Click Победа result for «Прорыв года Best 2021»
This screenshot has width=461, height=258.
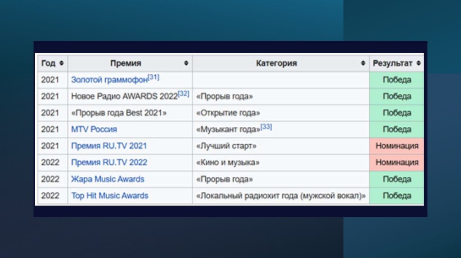point(397,113)
